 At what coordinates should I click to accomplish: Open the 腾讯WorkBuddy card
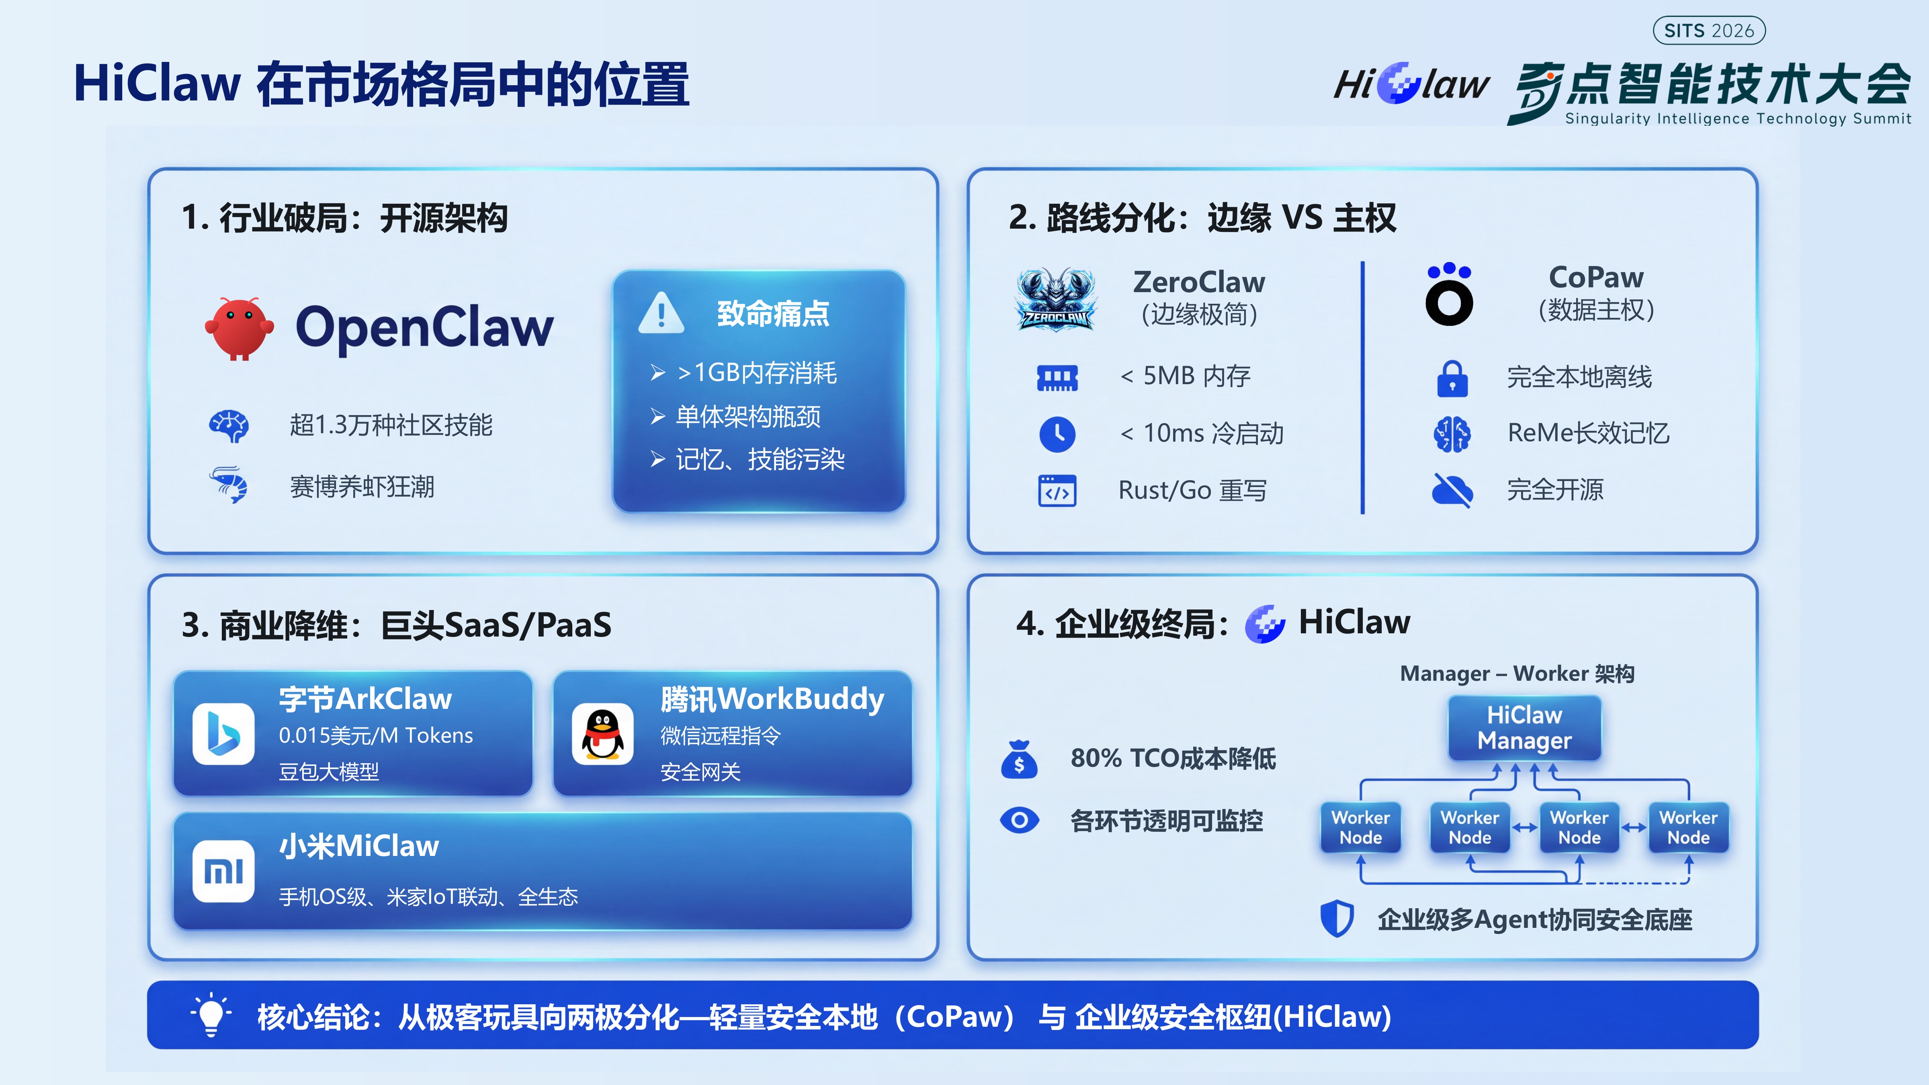(732, 734)
